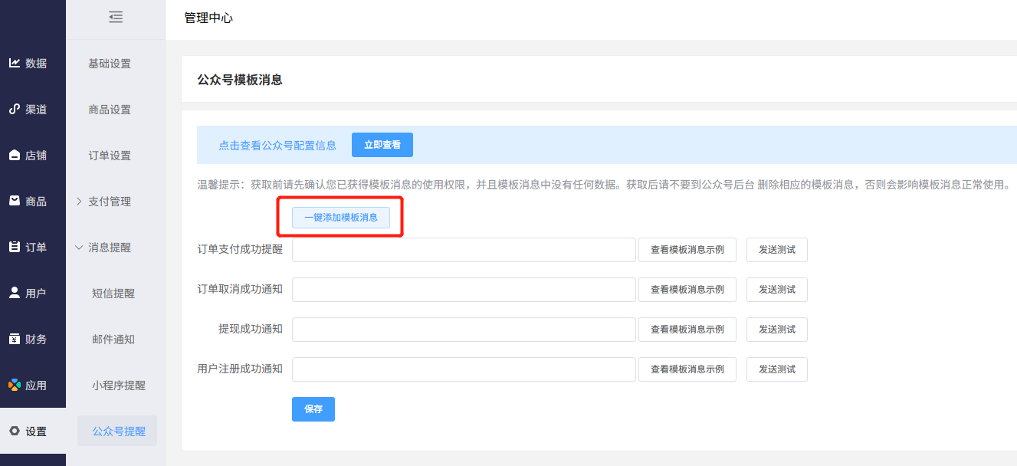This screenshot has height=466, width=1017.
Task: Collapse the 消息提醒 chevron
Action: (x=79, y=248)
